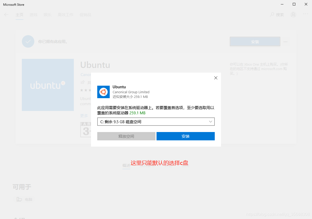Click the checkmark owned-app icon
This screenshot has width=312, height=219.
pos(28,41)
